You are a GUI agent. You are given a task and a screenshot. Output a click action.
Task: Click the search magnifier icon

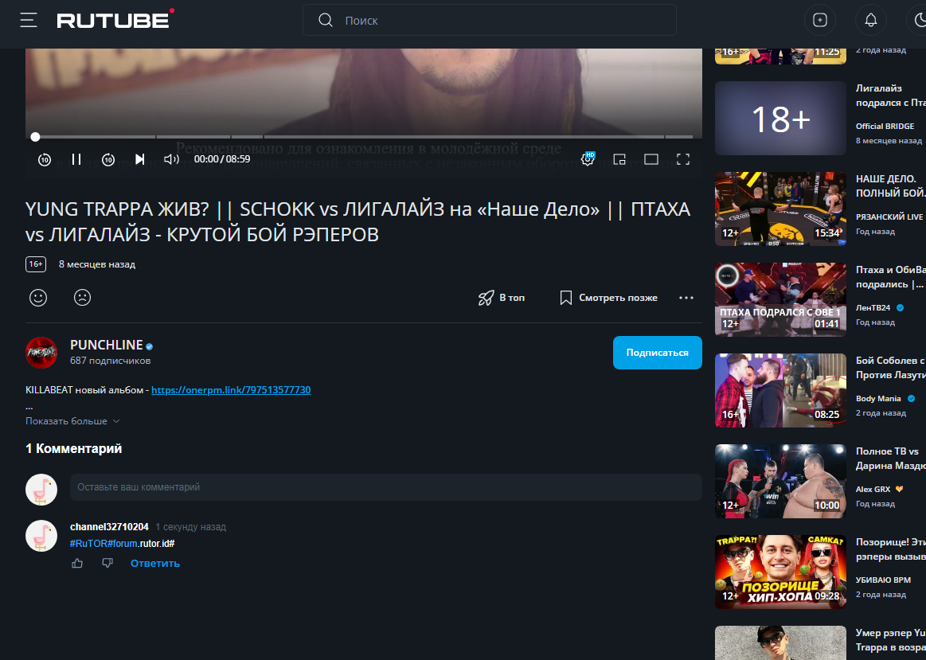[326, 20]
